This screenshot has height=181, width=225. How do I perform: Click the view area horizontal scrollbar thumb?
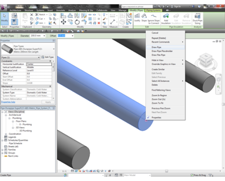167,171
